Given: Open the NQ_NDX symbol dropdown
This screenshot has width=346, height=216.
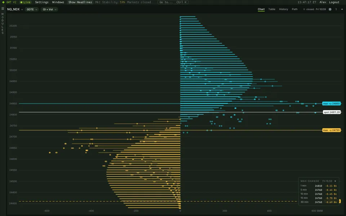Looking at the screenshot, I should pyautogui.click(x=15, y=9).
